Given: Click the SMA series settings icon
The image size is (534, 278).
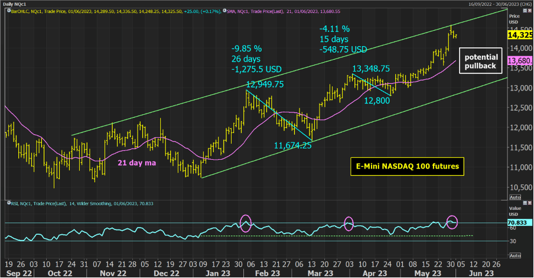Looking at the screenshot, I should click(225, 11).
